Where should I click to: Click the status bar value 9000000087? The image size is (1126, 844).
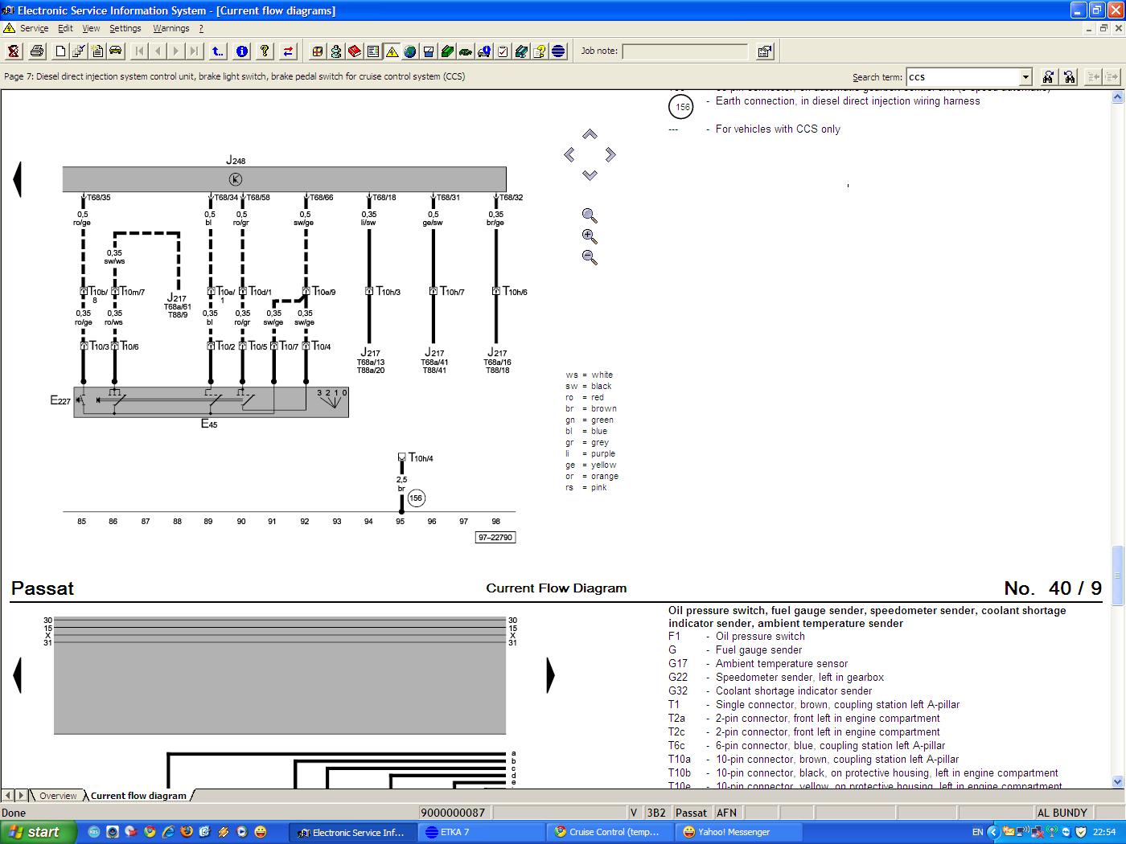click(453, 813)
